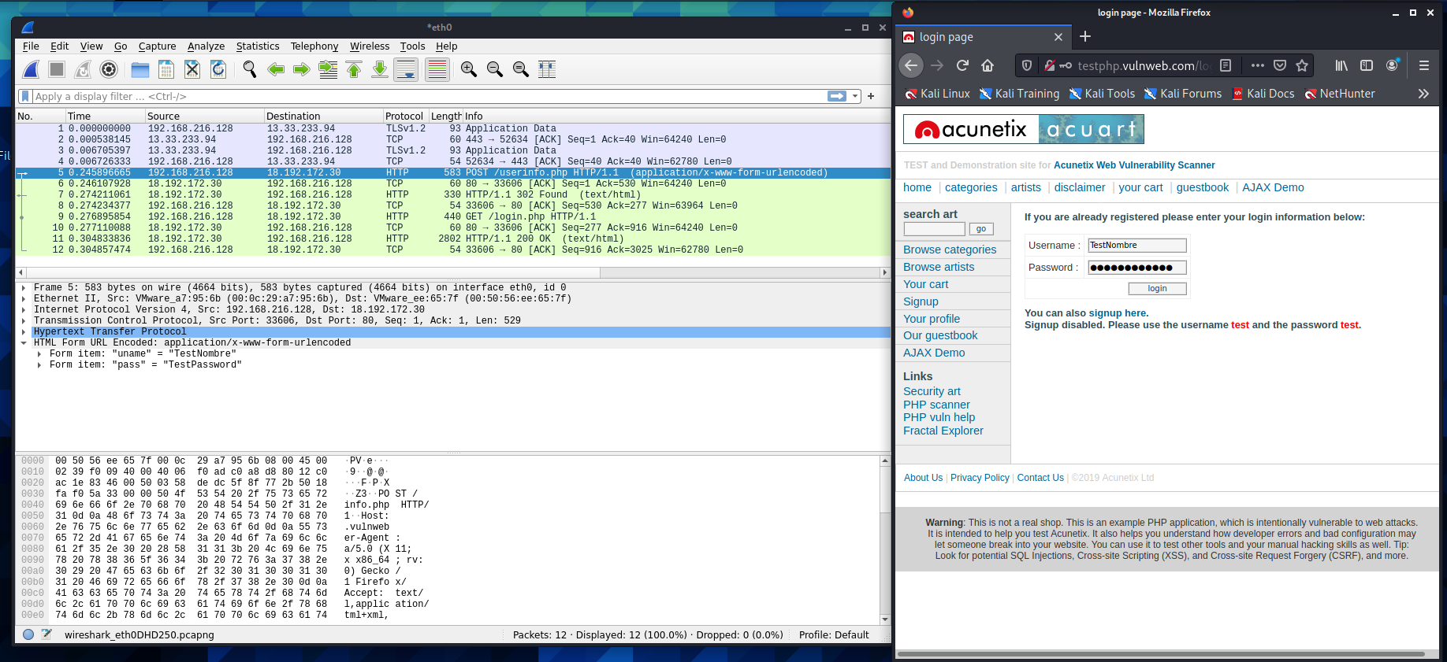
Task: Open the Wireless menu
Action: click(x=370, y=46)
